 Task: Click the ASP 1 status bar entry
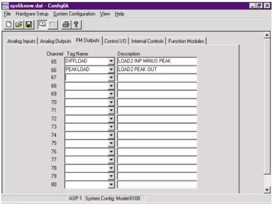tap(75, 198)
